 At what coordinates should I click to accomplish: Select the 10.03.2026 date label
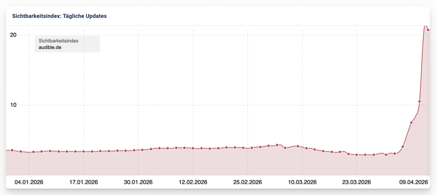click(x=302, y=182)
